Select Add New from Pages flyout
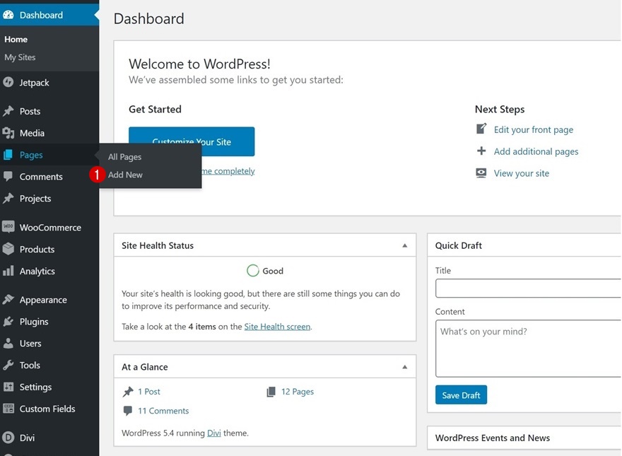 point(125,175)
